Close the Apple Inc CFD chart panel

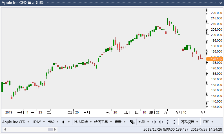(221, 3)
